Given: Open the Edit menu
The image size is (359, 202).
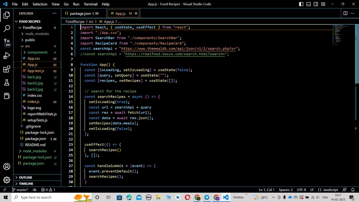Looking at the screenshot, I should [x=25, y=4].
